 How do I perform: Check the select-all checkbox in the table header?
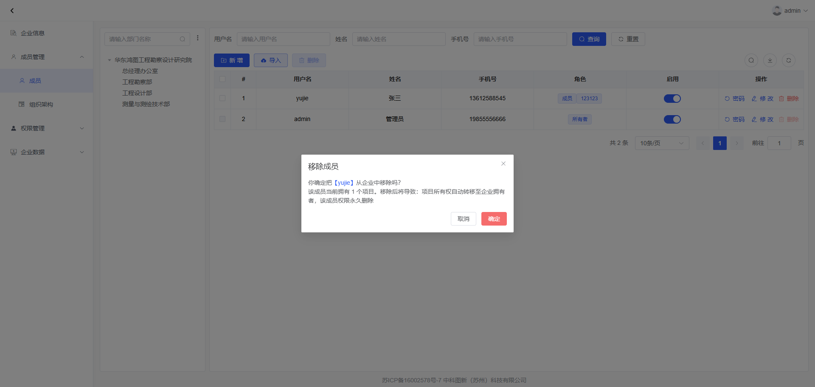(x=222, y=79)
